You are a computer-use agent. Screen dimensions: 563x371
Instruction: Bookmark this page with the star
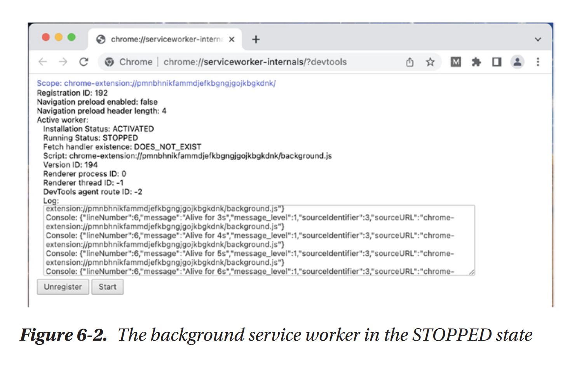click(430, 62)
